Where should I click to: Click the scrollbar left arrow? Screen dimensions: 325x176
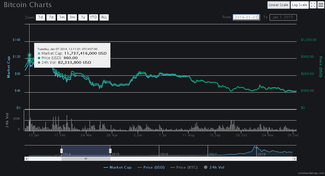(26, 159)
